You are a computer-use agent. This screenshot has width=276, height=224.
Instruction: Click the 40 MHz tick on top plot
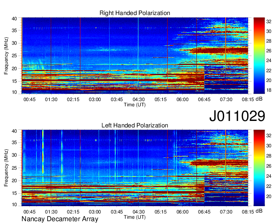click(x=14, y=19)
